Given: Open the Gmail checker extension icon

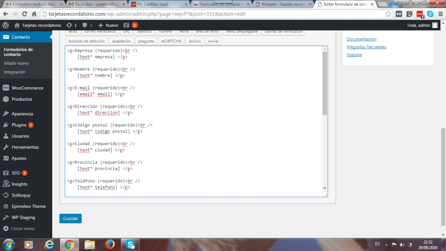Looking at the screenshot, I should click(399, 14).
